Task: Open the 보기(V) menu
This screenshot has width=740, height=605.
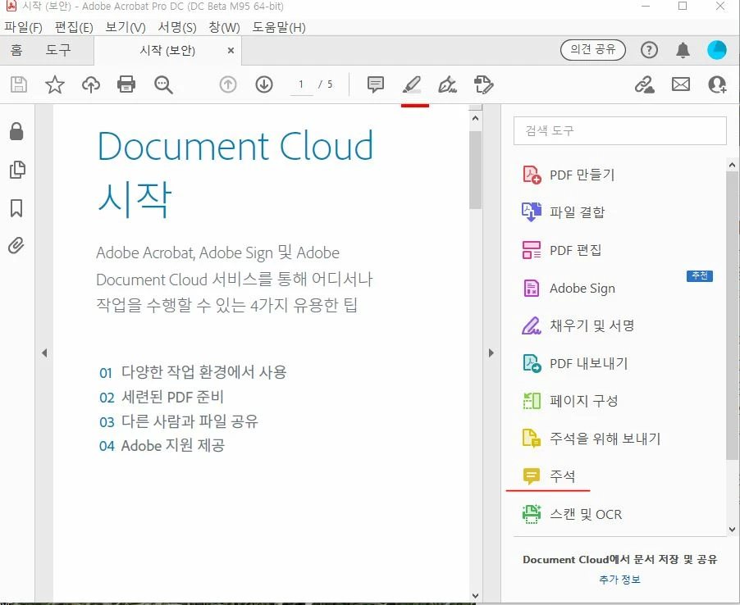Action: 125,27
